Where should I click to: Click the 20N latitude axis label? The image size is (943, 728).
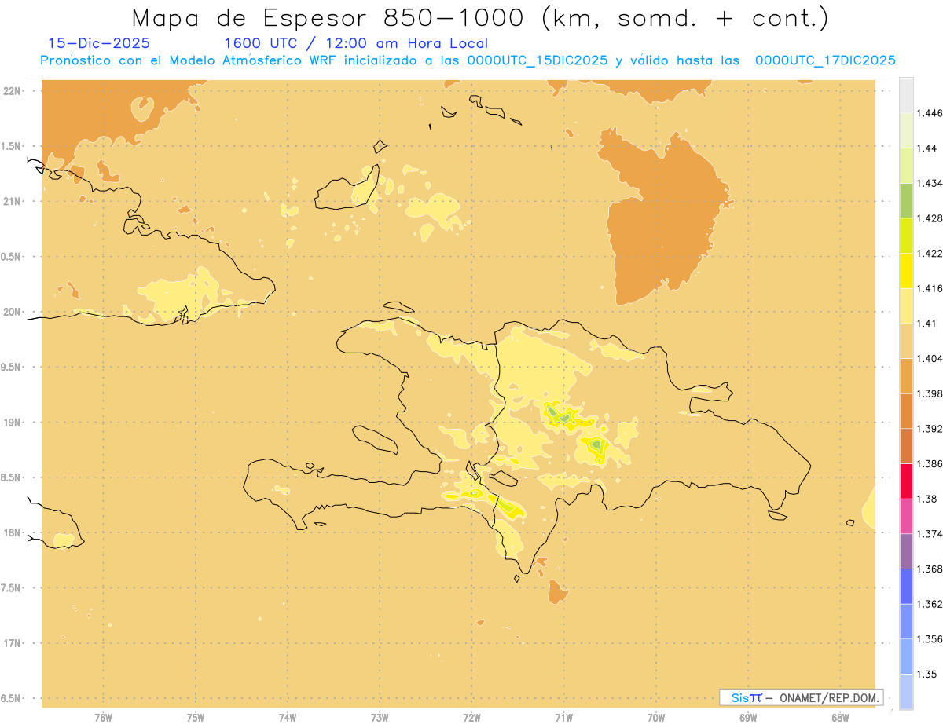12,312
